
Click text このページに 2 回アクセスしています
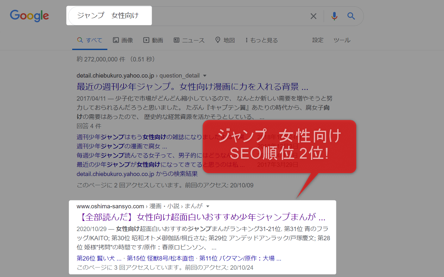pos(130,185)
